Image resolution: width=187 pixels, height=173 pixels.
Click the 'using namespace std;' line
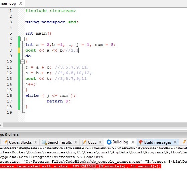[x=52, y=22]
